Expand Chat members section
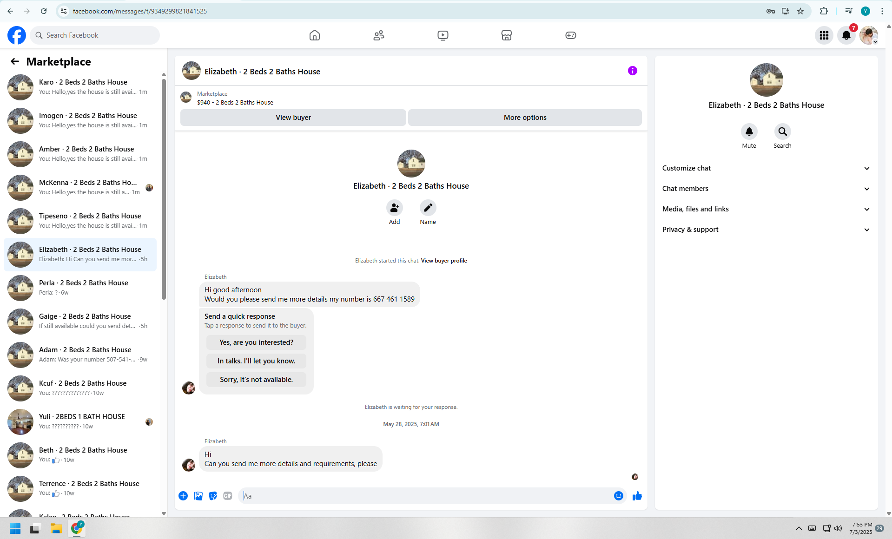892x539 pixels. pos(766,189)
